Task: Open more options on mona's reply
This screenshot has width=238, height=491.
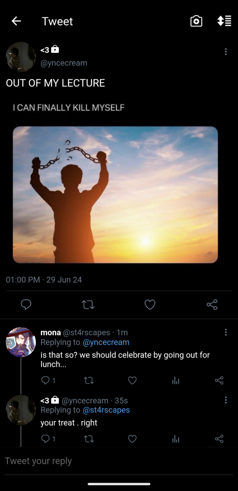Action: click(x=226, y=332)
